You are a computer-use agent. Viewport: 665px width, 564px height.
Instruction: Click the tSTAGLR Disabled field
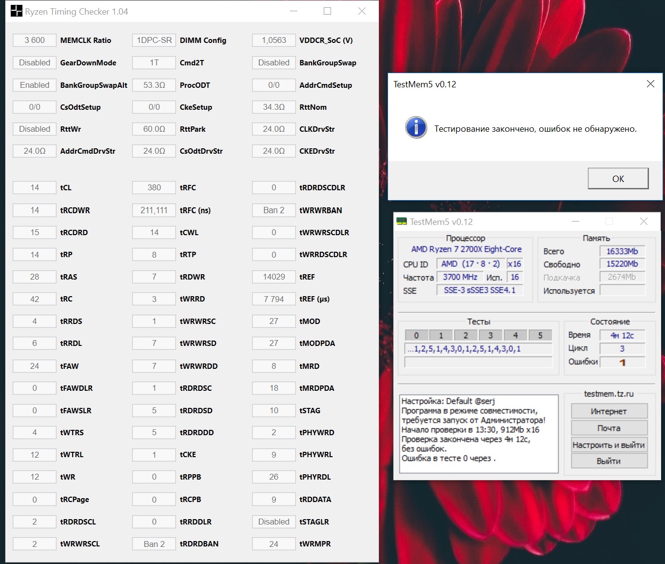coord(274,522)
